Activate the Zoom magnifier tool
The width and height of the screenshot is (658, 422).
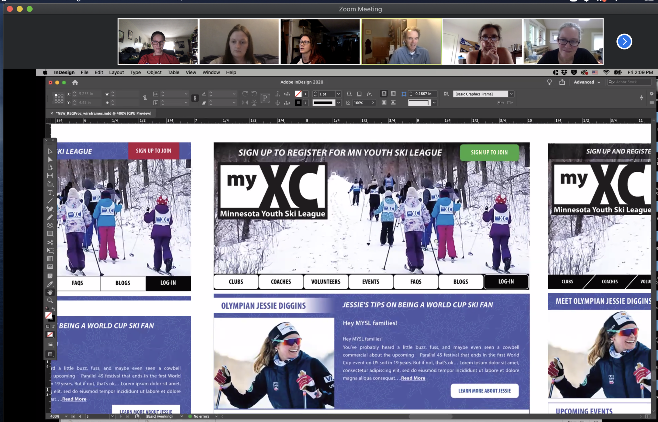(50, 300)
